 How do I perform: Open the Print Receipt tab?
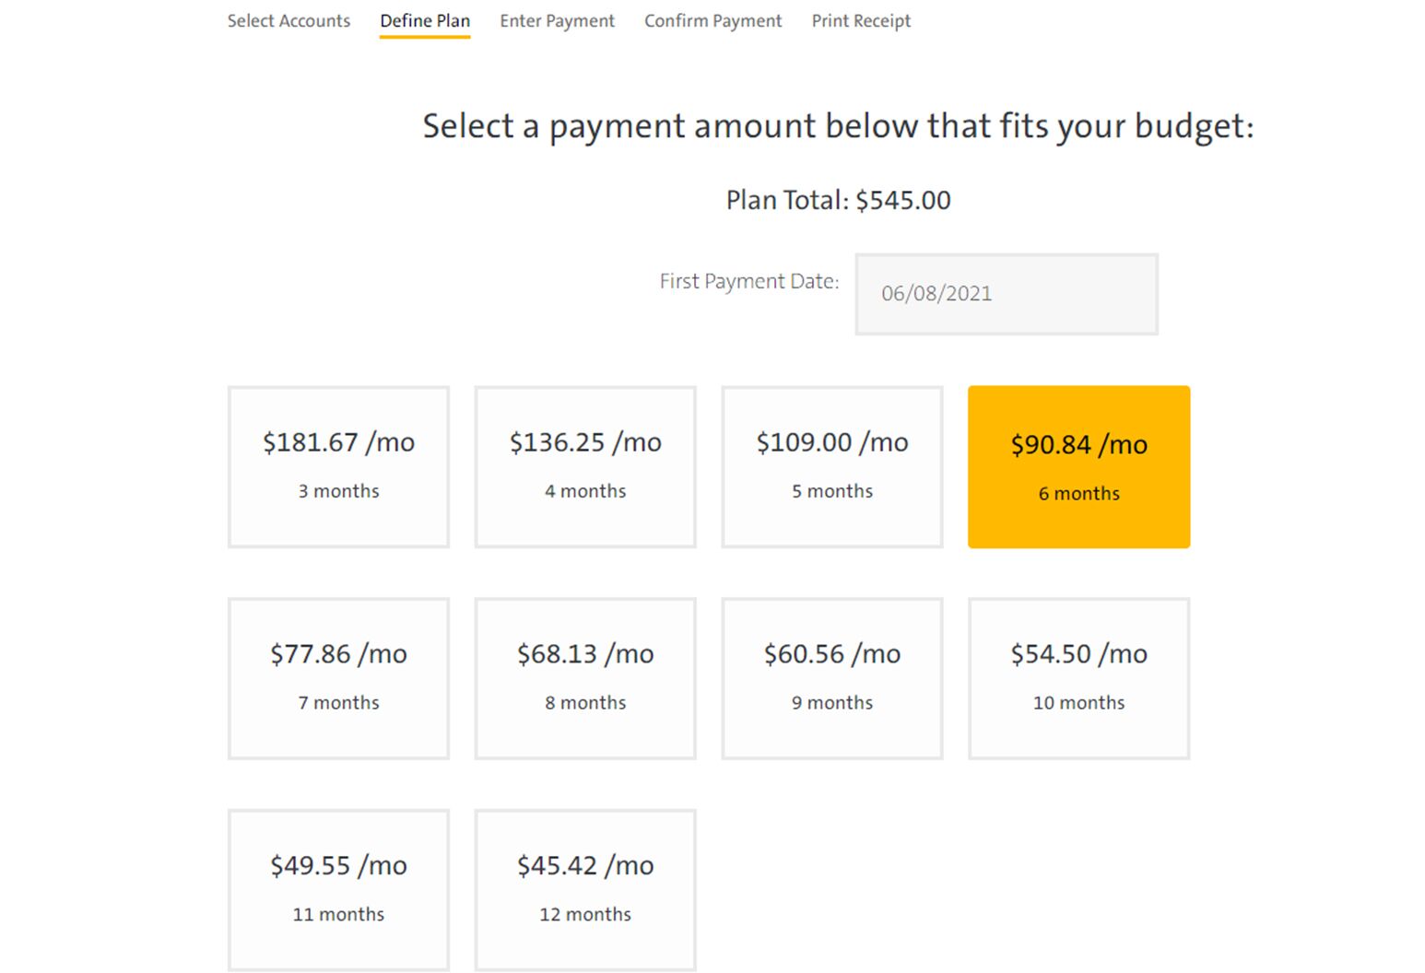point(861,21)
